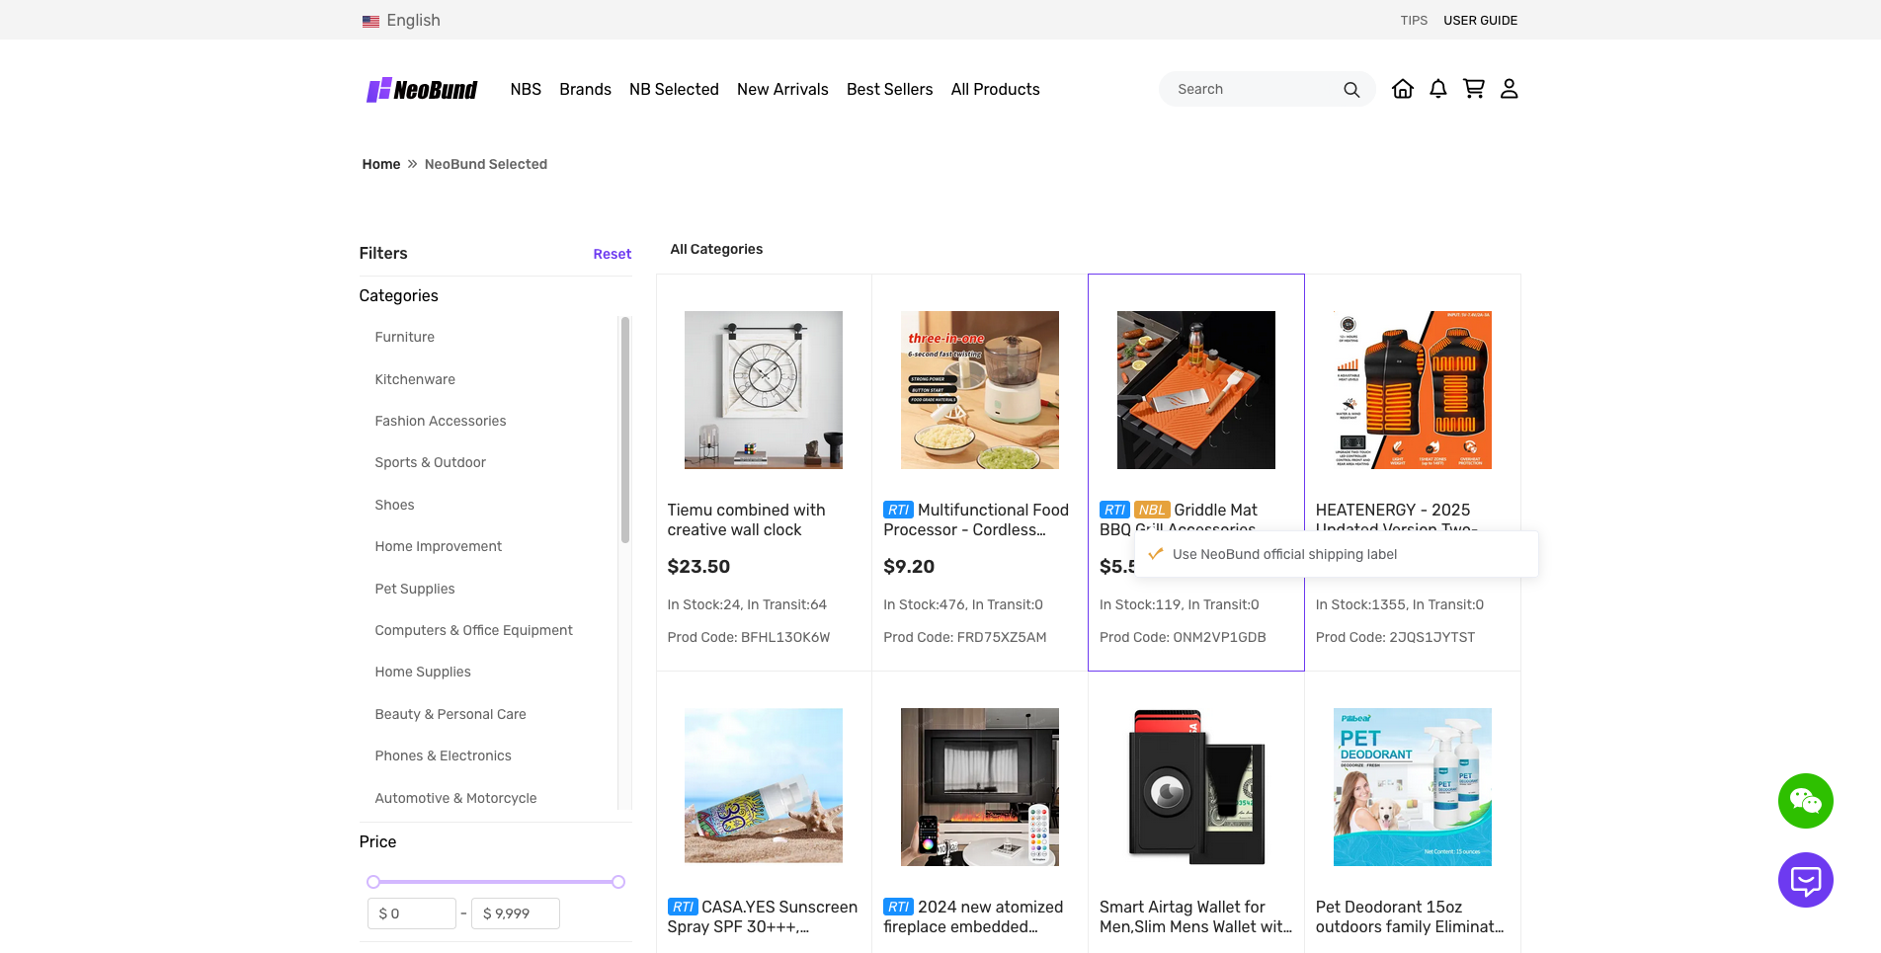1881x953 pixels.
Task: Click the TIPS link
Action: (1414, 20)
